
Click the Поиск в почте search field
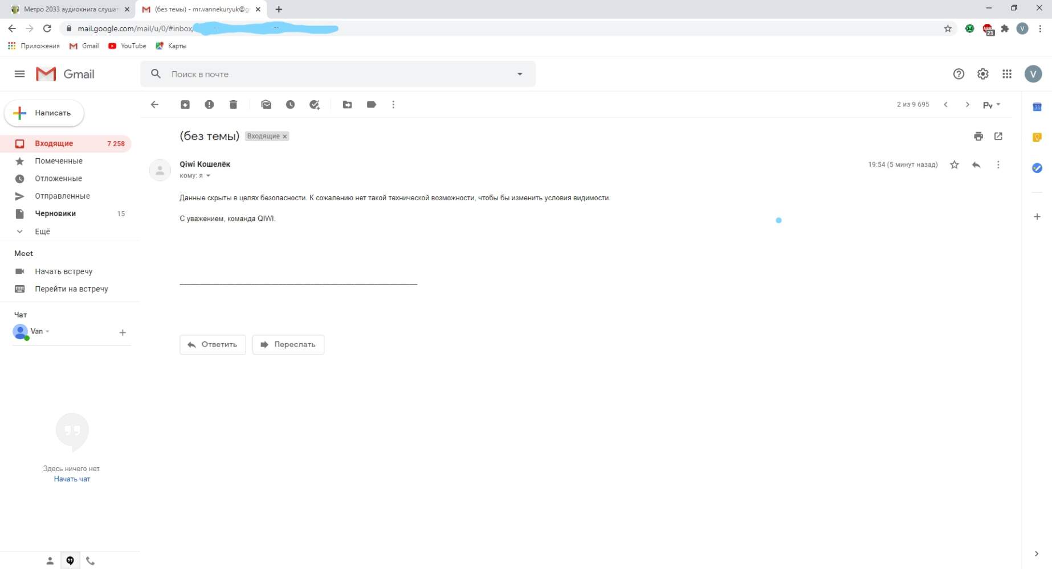click(336, 74)
